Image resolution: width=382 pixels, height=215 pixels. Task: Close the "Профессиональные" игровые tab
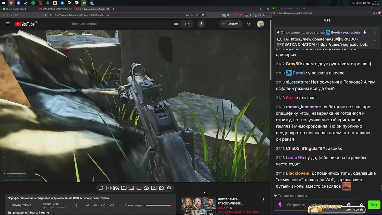108,9
